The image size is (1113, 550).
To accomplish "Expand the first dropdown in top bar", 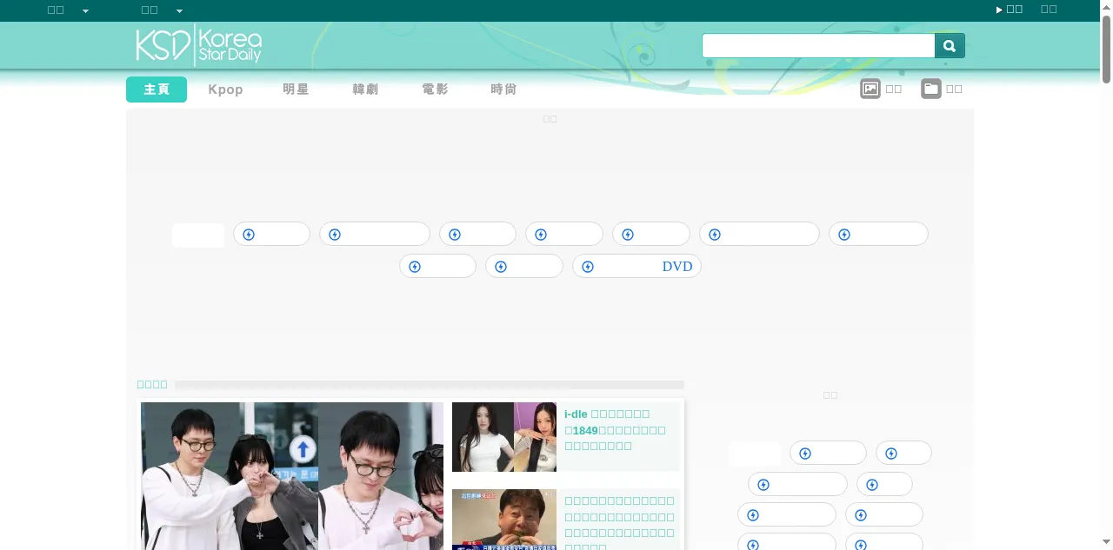I will pyautogui.click(x=85, y=11).
